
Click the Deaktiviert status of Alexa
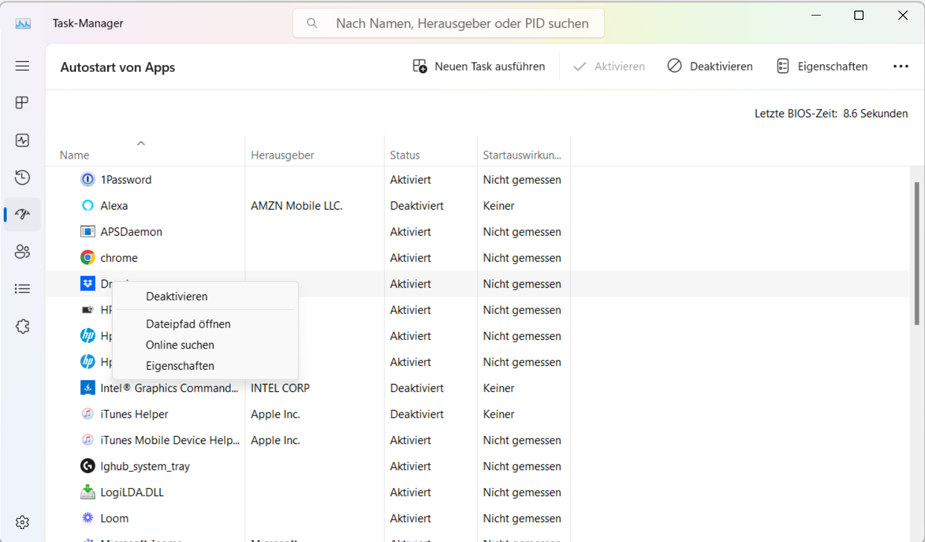417,206
